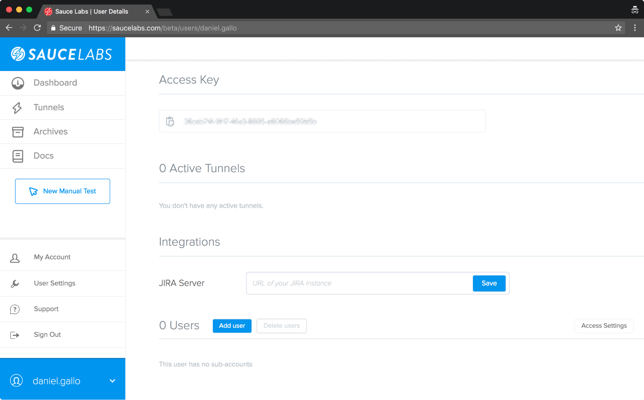Click the JIRA Server label
The image size is (644, 400).
(x=182, y=283)
